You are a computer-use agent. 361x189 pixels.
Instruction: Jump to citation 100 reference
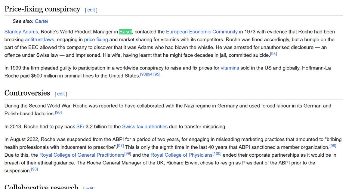point(217,154)
